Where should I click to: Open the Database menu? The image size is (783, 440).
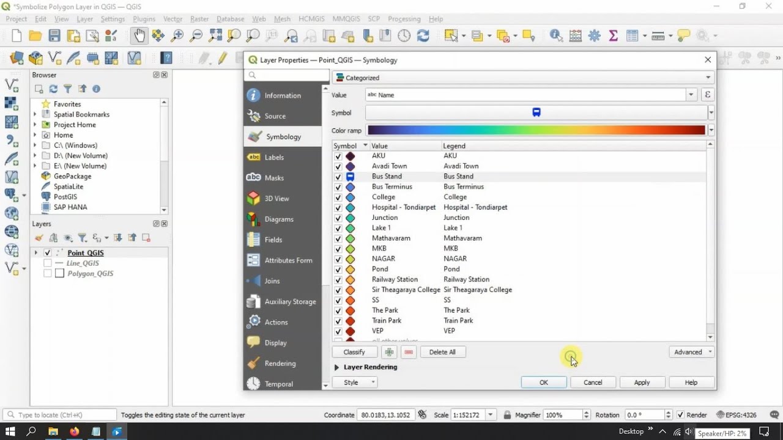tap(231, 19)
